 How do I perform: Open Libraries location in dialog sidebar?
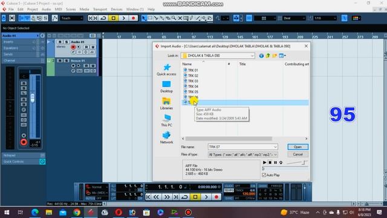point(166,104)
